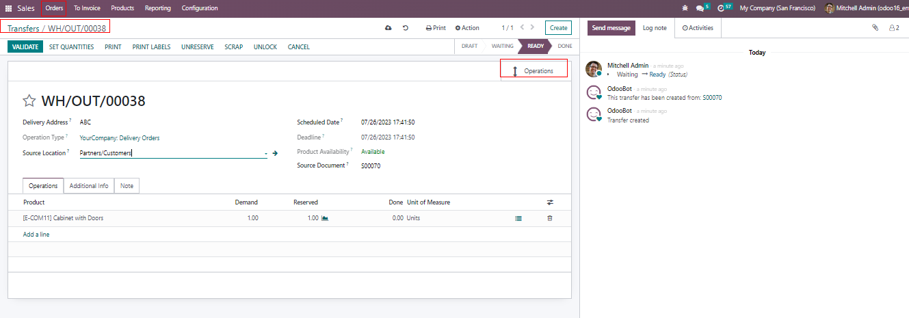The width and height of the screenshot is (909, 318).
Task: Open the main apps grid menu
Action: click(x=9, y=8)
